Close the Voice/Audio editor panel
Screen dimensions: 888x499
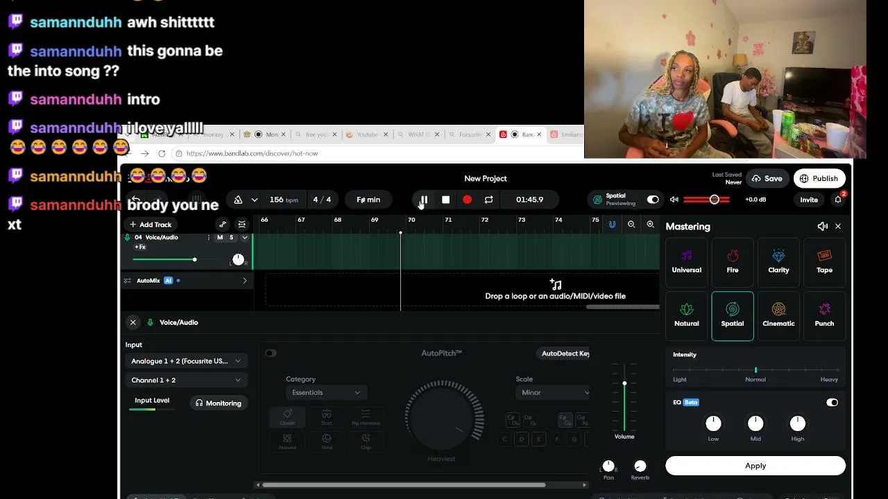tap(133, 322)
